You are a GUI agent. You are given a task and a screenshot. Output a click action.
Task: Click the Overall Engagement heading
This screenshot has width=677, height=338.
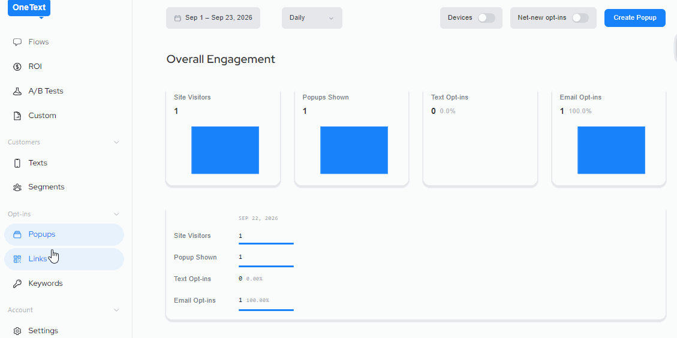(x=221, y=59)
